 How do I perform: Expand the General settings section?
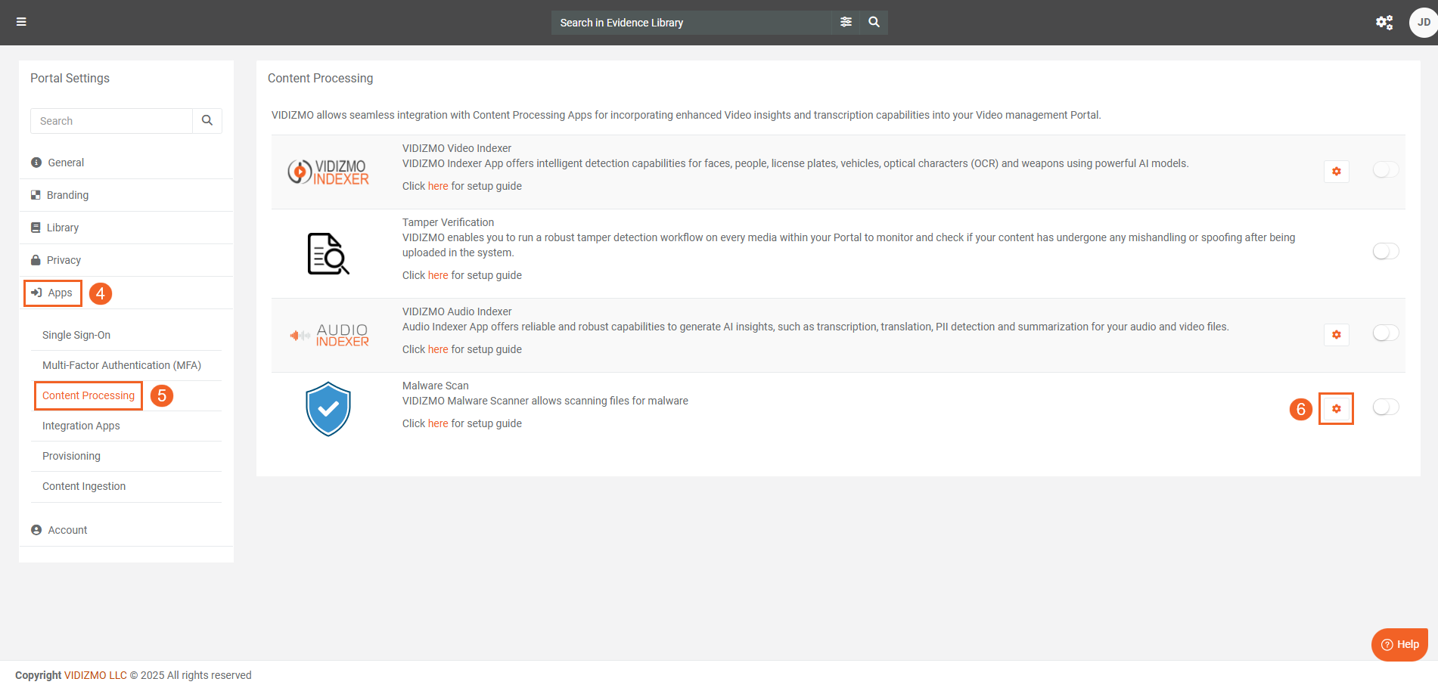pyautogui.click(x=66, y=163)
